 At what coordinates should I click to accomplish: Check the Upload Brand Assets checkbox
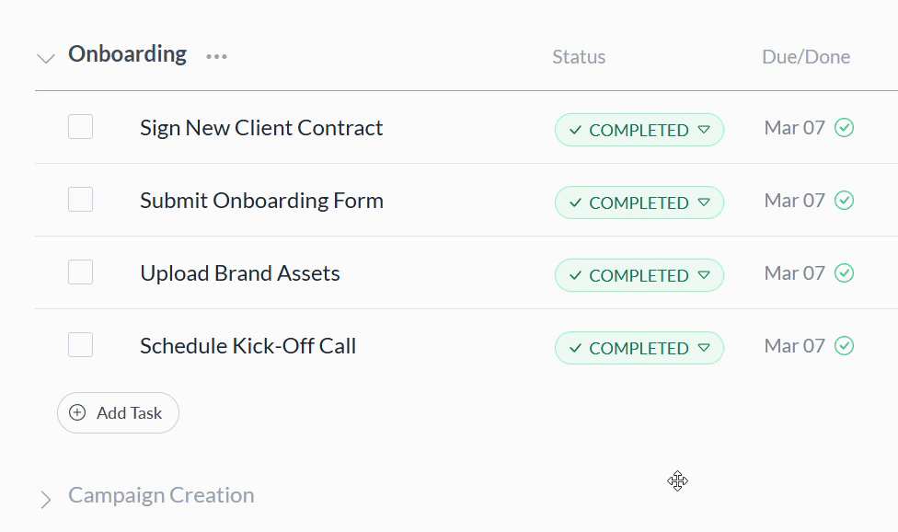coord(81,272)
